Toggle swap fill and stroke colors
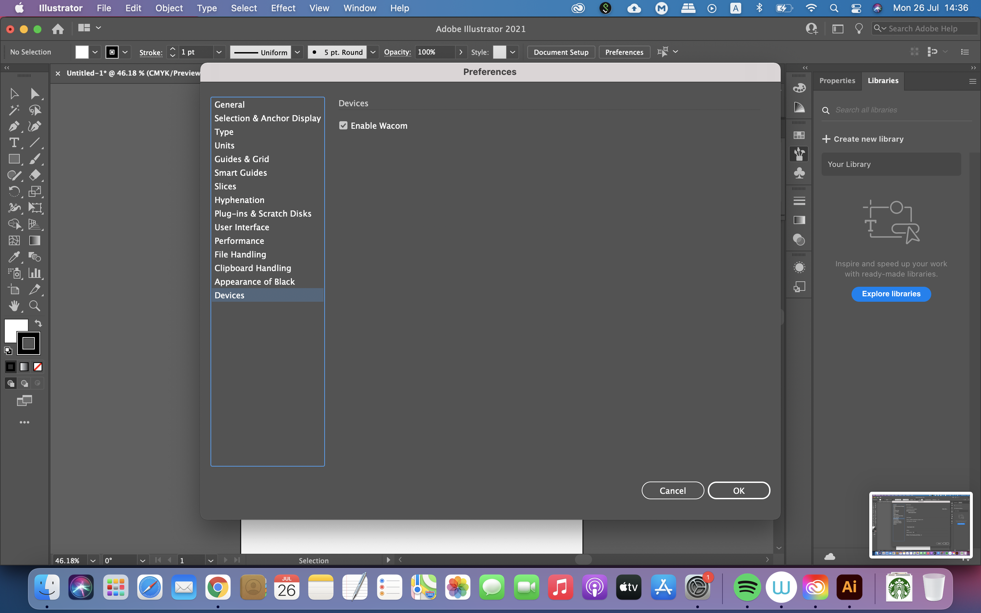Viewport: 981px width, 613px height. [38, 324]
